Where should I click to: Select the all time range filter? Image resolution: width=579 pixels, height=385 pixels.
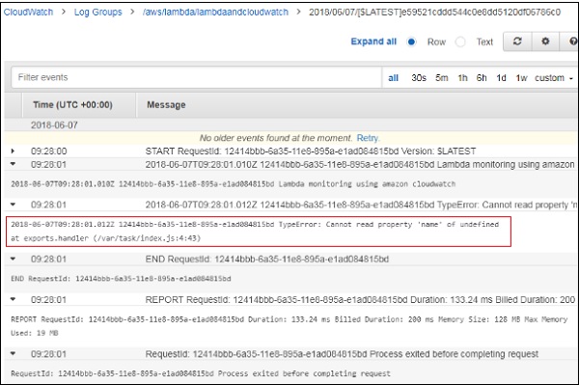[x=394, y=78]
